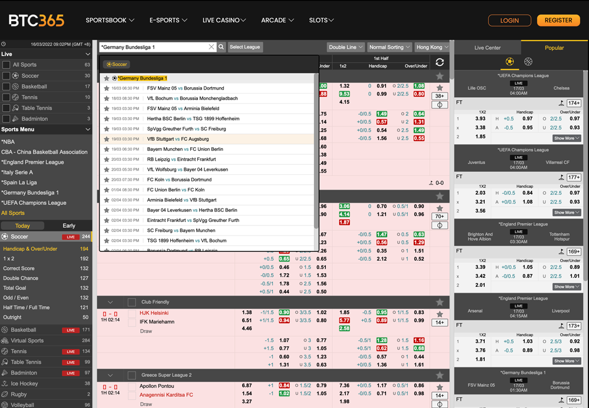
Task: Tick the Tennis live checkbox
Action: tap(6, 97)
